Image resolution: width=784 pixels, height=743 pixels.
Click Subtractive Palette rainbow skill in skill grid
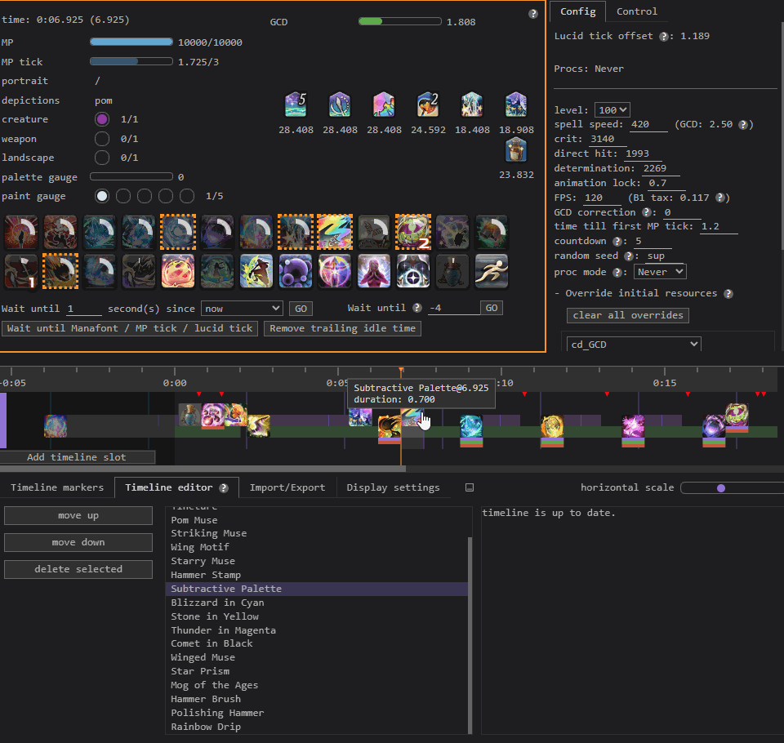click(333, 231)
